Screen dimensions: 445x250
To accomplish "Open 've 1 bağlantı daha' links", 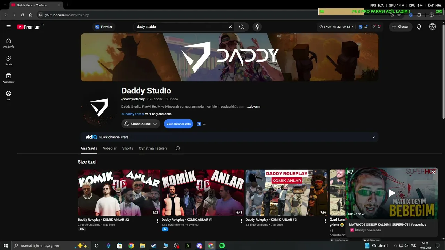I will 158,114.
